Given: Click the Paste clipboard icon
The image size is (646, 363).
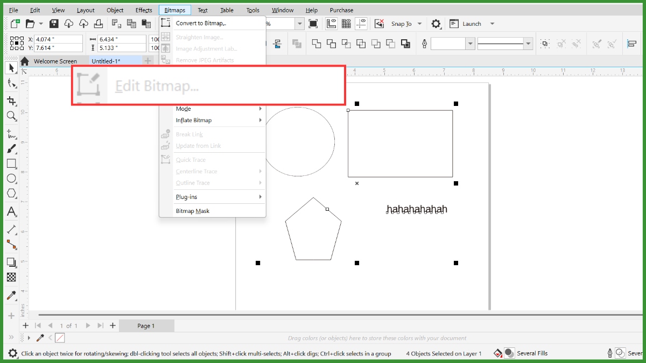Looking at the screenshot, I should click(146, 24).
